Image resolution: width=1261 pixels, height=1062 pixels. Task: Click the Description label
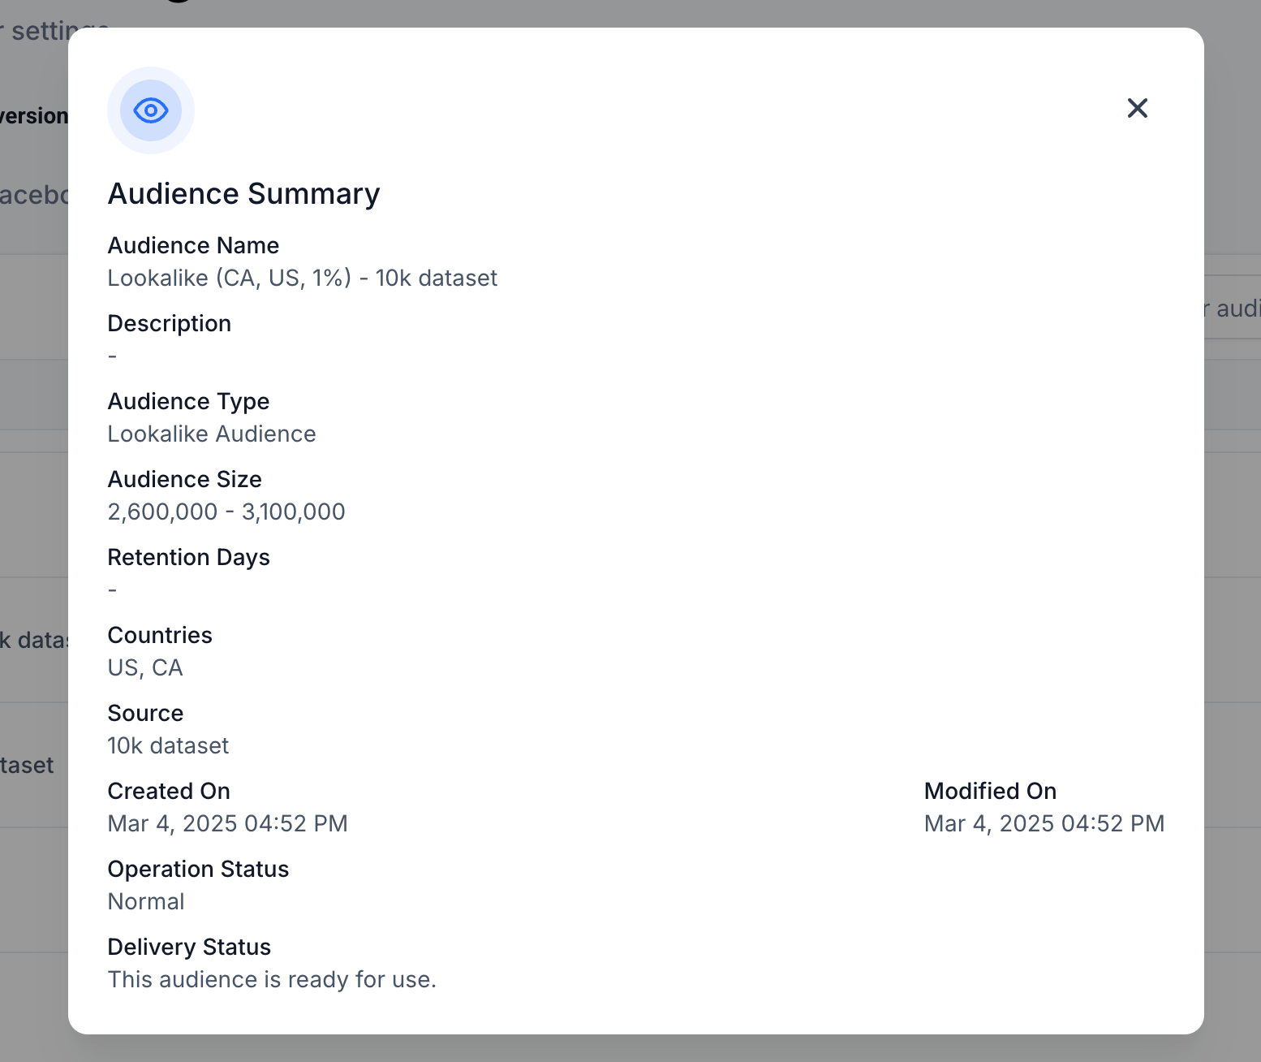pos(169,323)
